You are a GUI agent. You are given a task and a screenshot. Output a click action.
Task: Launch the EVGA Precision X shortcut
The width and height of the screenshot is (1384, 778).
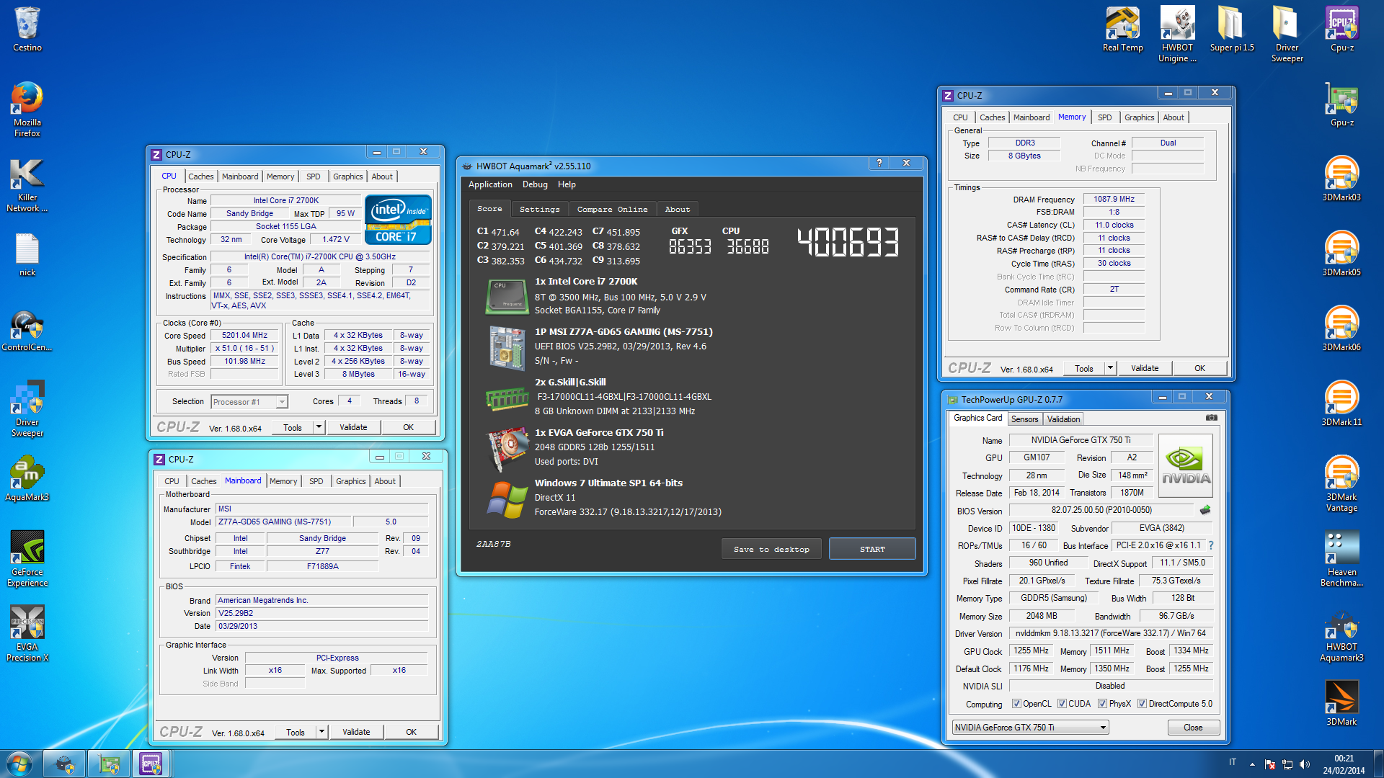pos(27,633)
